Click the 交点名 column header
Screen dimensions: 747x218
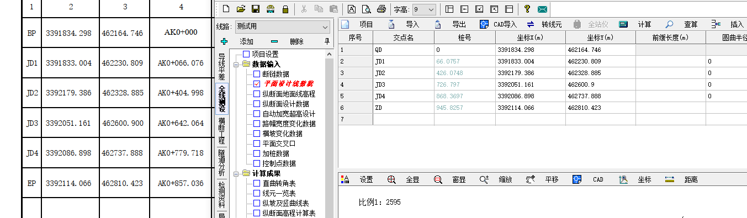[x=404, y=38]
